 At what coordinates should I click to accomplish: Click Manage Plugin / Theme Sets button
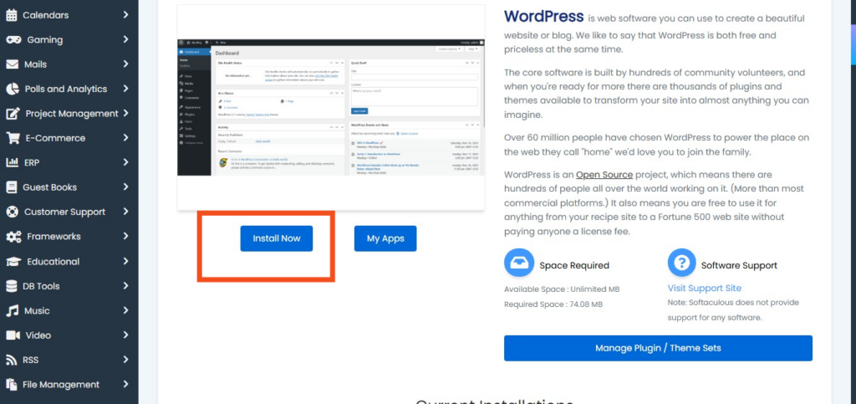click(x=658, y=348)
